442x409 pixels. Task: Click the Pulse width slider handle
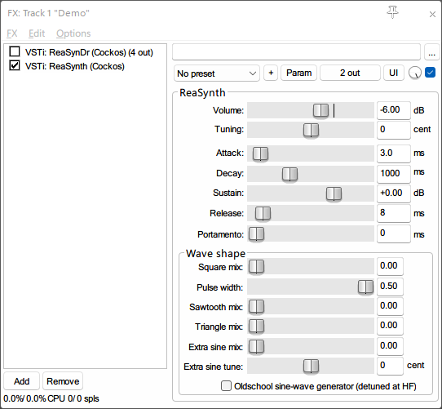click(x=365, y=287)
